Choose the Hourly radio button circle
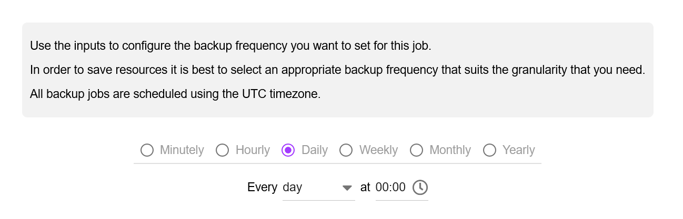683x219 pixels. 223,150
